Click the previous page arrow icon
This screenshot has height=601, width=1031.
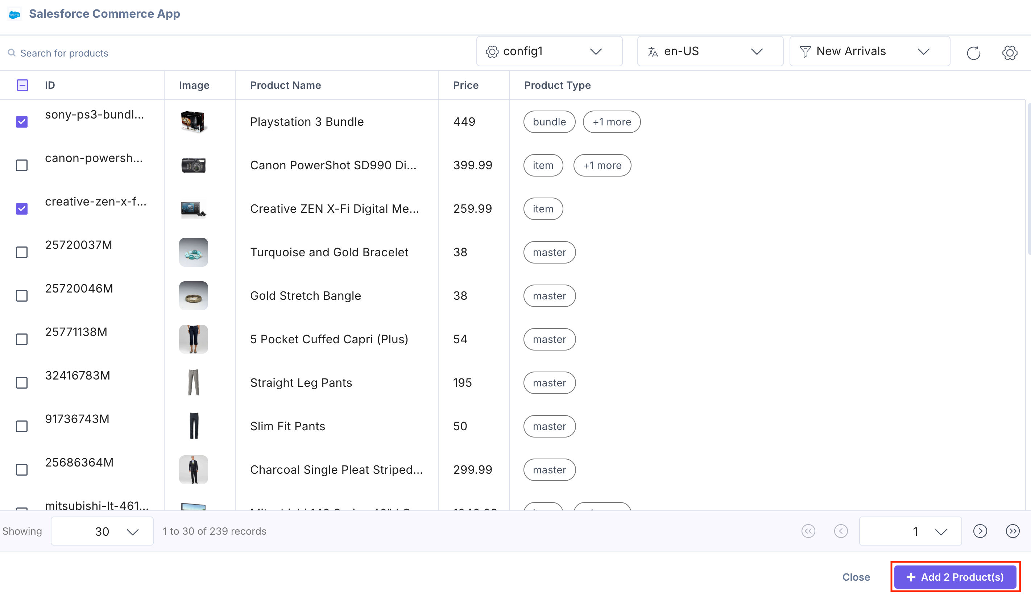841,531
